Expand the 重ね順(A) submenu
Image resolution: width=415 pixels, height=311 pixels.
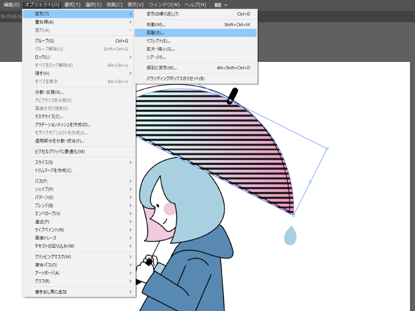coord(44,22)
